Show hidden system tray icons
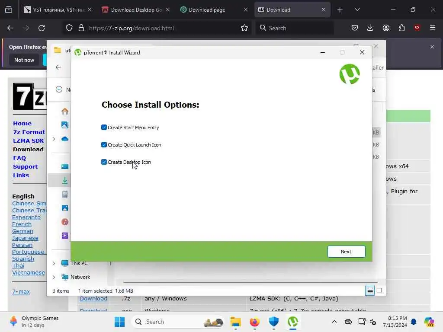 coord(334,322)
